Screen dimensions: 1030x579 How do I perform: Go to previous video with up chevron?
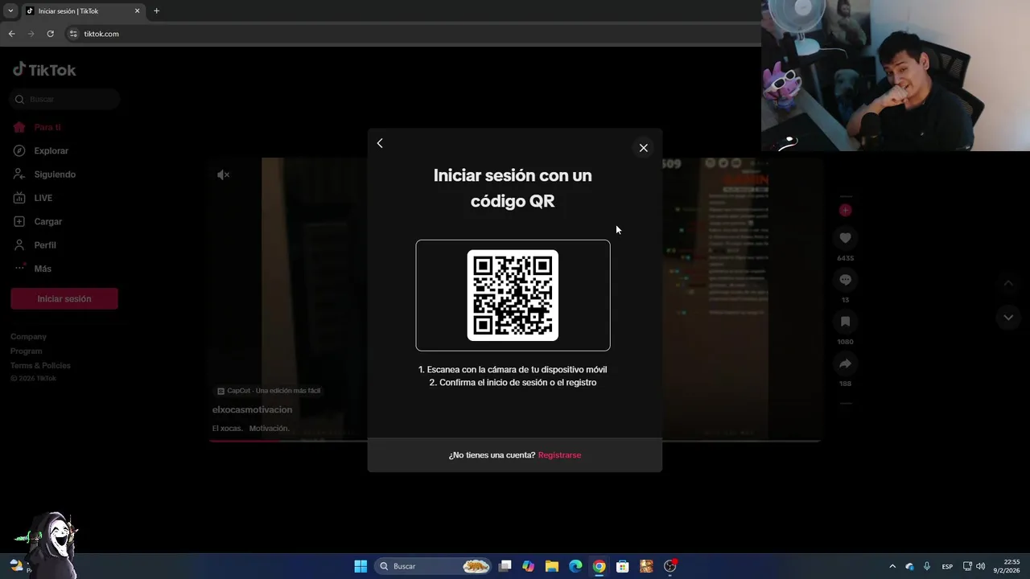coord(1008,283)
